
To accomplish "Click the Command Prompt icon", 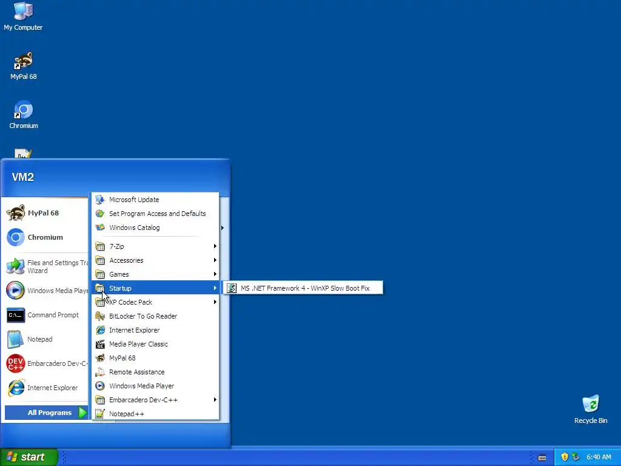I will 15,315.
